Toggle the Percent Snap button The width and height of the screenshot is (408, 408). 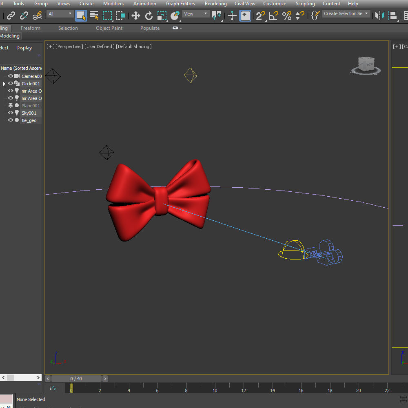pos(287,16)
